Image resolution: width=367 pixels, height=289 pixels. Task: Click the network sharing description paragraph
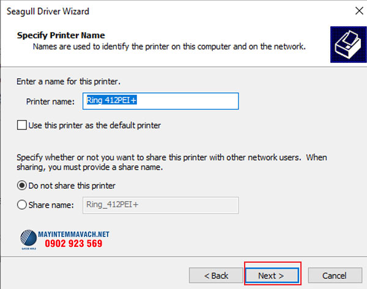(x=171, y=162)
